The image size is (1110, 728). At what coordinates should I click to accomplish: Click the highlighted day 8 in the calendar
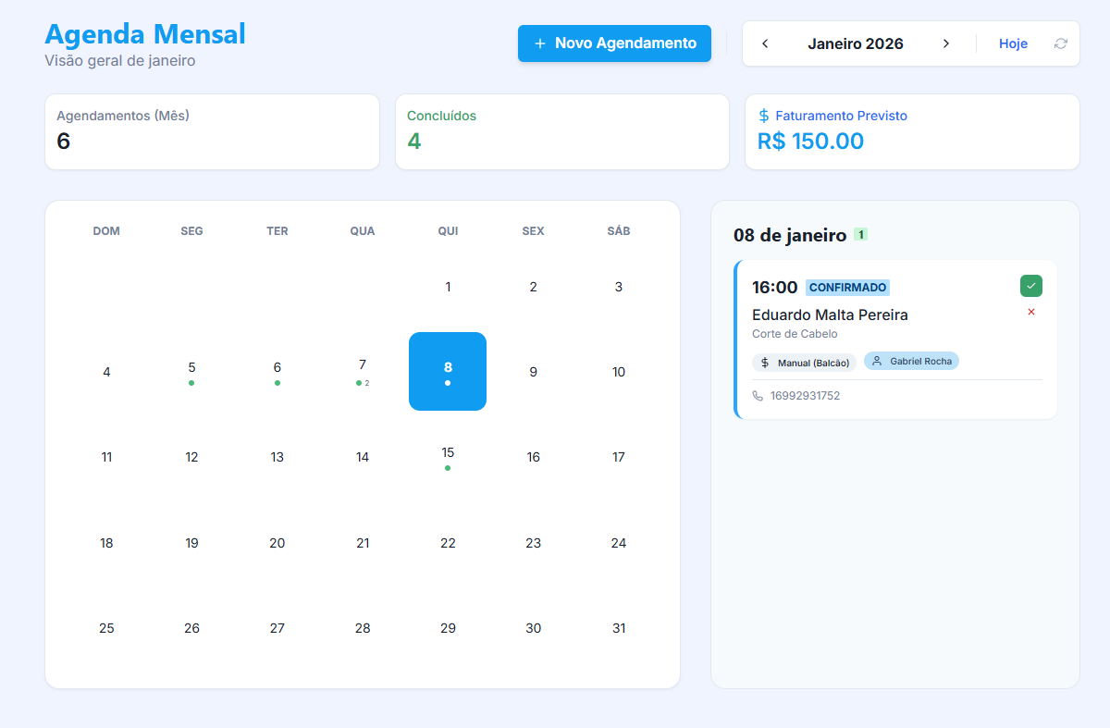[x=448, y=371]
